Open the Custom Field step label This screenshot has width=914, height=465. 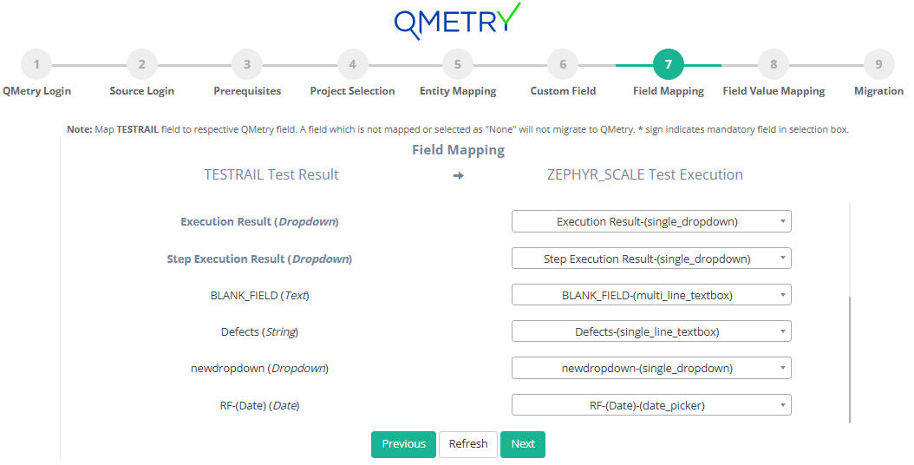(x=563, y=91)
